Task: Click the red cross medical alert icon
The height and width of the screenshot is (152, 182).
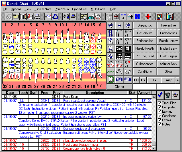Action: [148, 17]
